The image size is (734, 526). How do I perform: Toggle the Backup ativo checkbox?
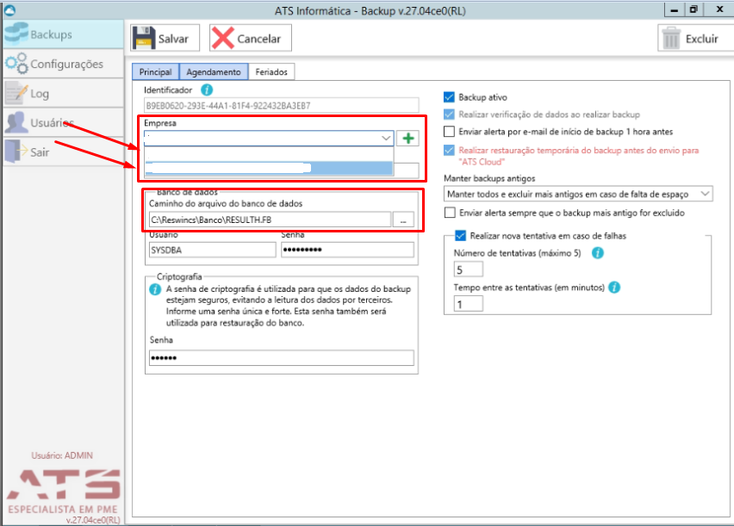point(449,97)
